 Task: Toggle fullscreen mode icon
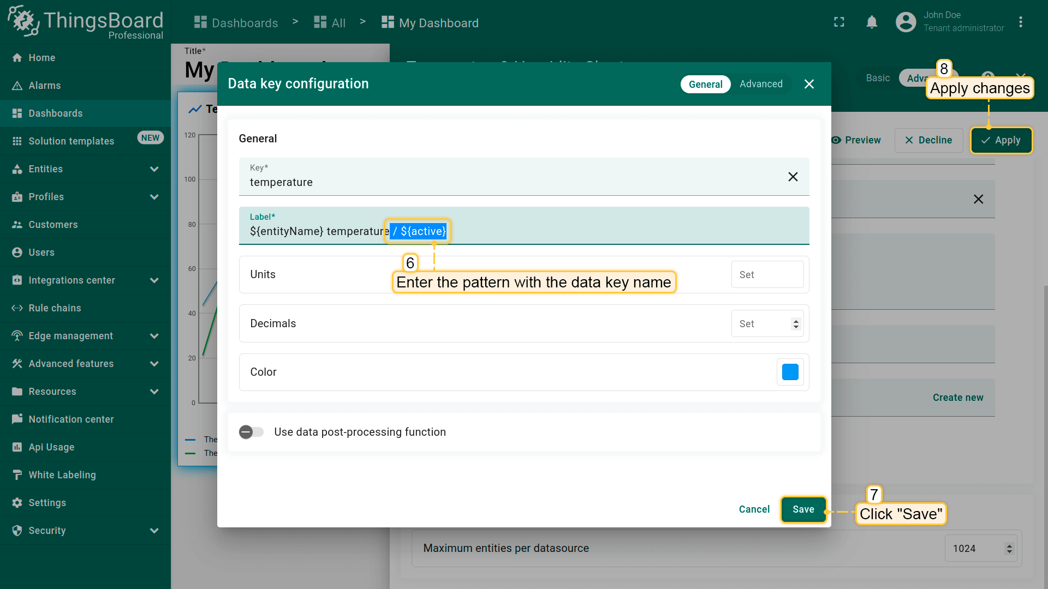(x=839, y=22)
